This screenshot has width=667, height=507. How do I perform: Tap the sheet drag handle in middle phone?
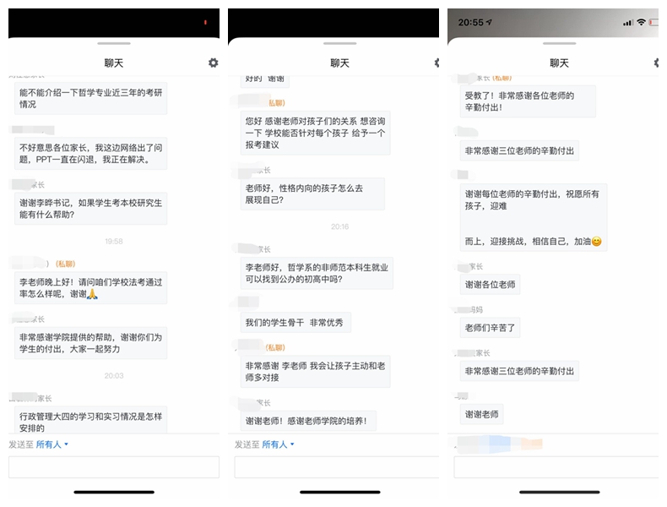point(340,43)
